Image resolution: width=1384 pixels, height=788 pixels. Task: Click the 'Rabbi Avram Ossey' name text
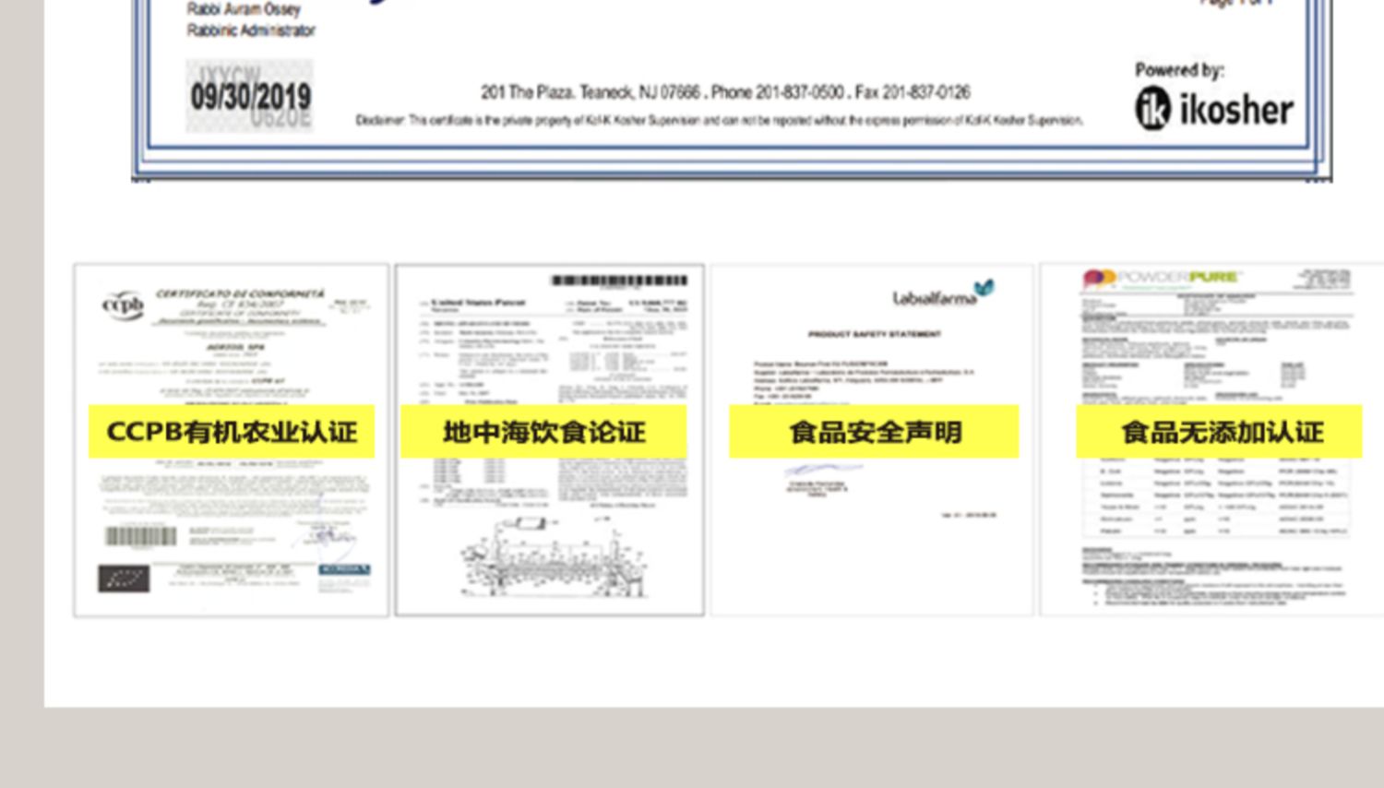(244, 9)
